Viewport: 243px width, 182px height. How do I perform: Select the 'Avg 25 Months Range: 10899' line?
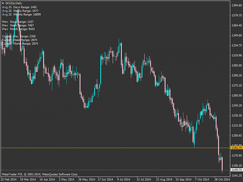(x=21, y=14)
